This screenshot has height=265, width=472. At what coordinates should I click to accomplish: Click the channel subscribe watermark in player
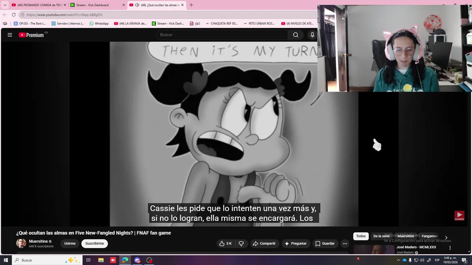point(459,215)
